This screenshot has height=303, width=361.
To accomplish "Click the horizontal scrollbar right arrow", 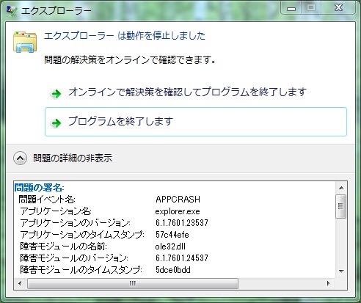I will point(329,283).
